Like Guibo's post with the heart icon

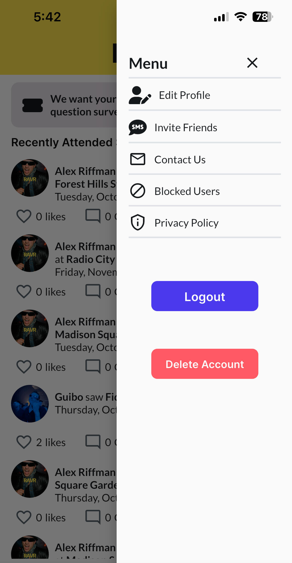pyautogui.click(x=24, y=442)
